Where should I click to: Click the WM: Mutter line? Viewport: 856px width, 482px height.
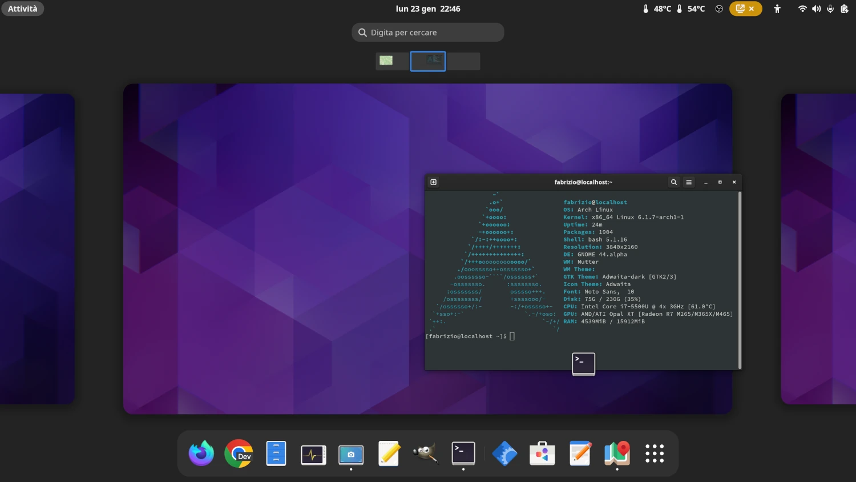(581, 262)
